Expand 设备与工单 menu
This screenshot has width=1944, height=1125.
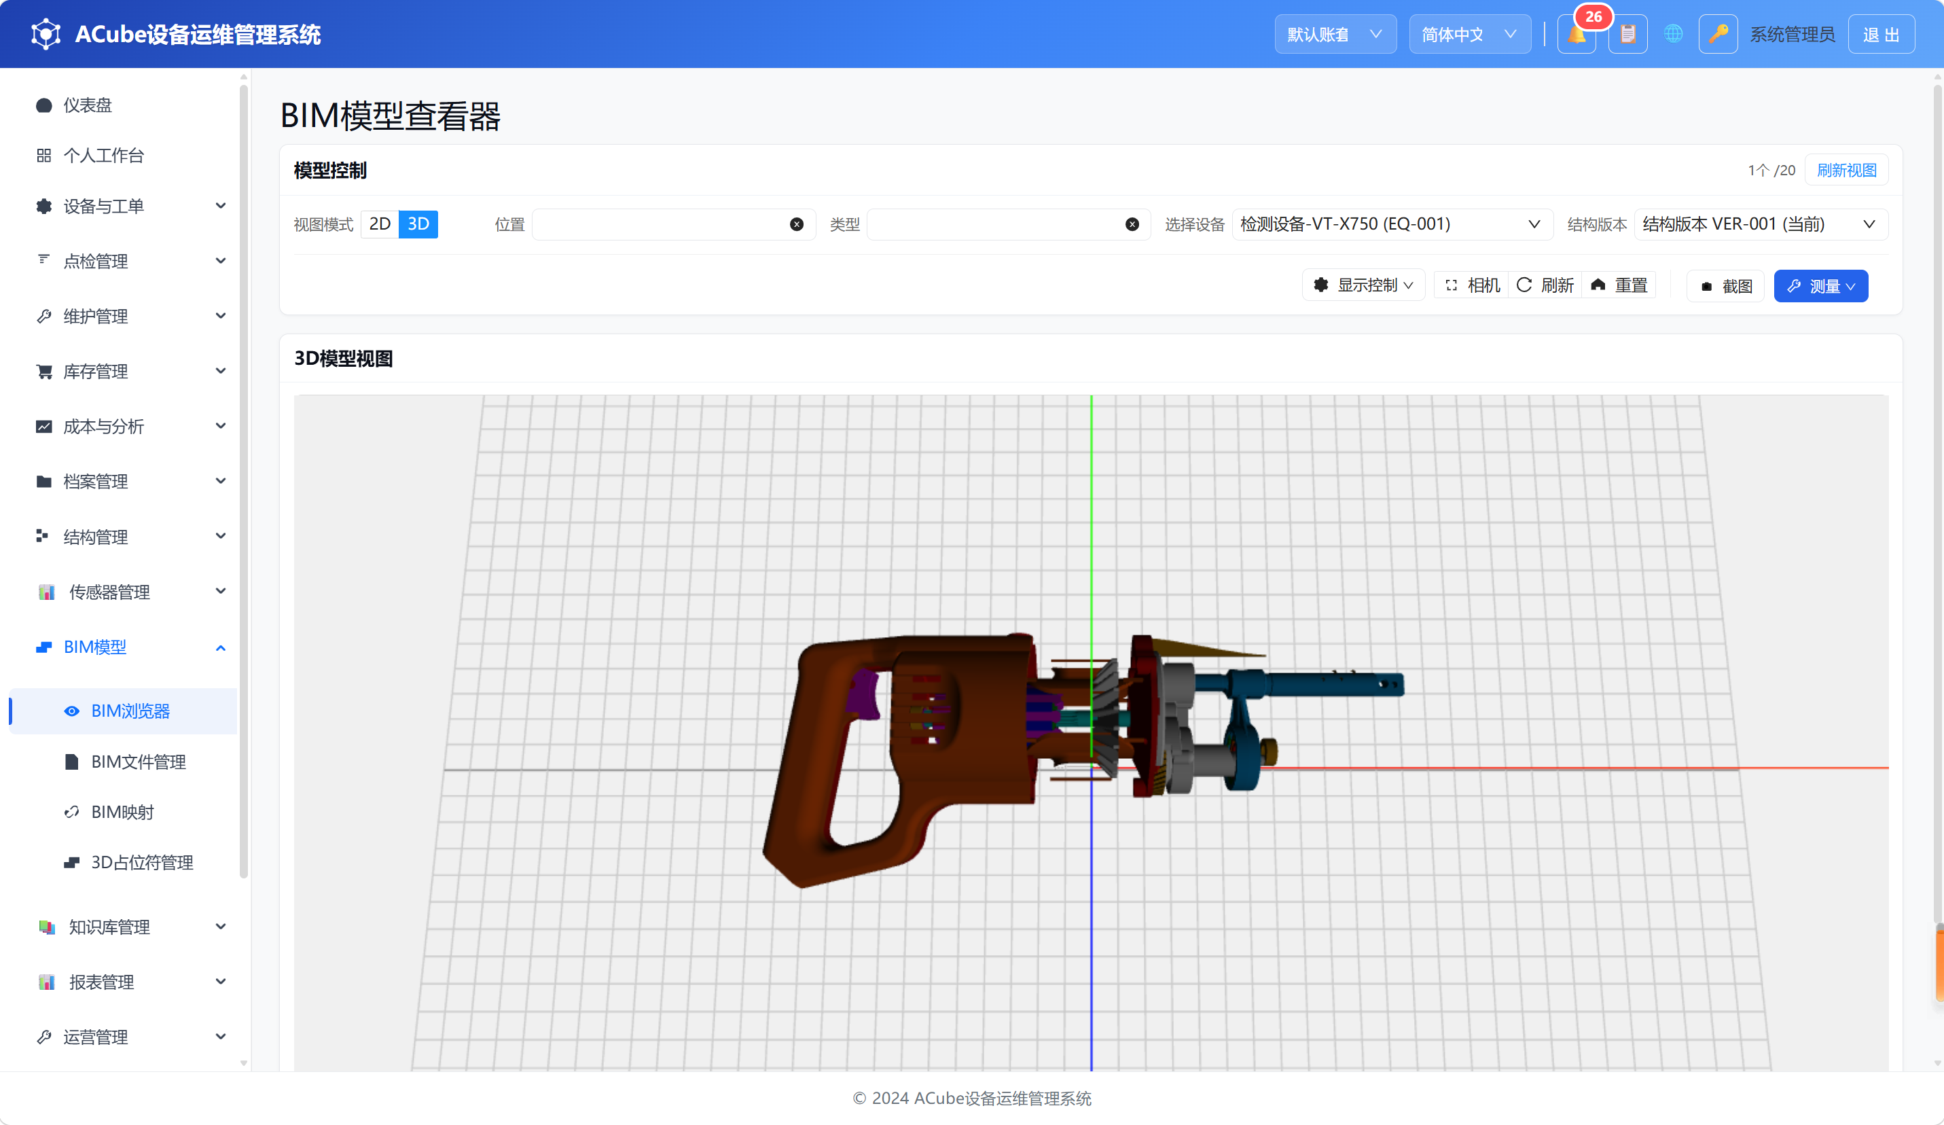click(124, 207)
